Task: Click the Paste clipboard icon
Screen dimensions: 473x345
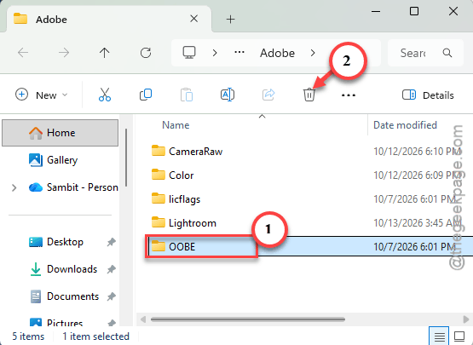Action: coord(187,95)
